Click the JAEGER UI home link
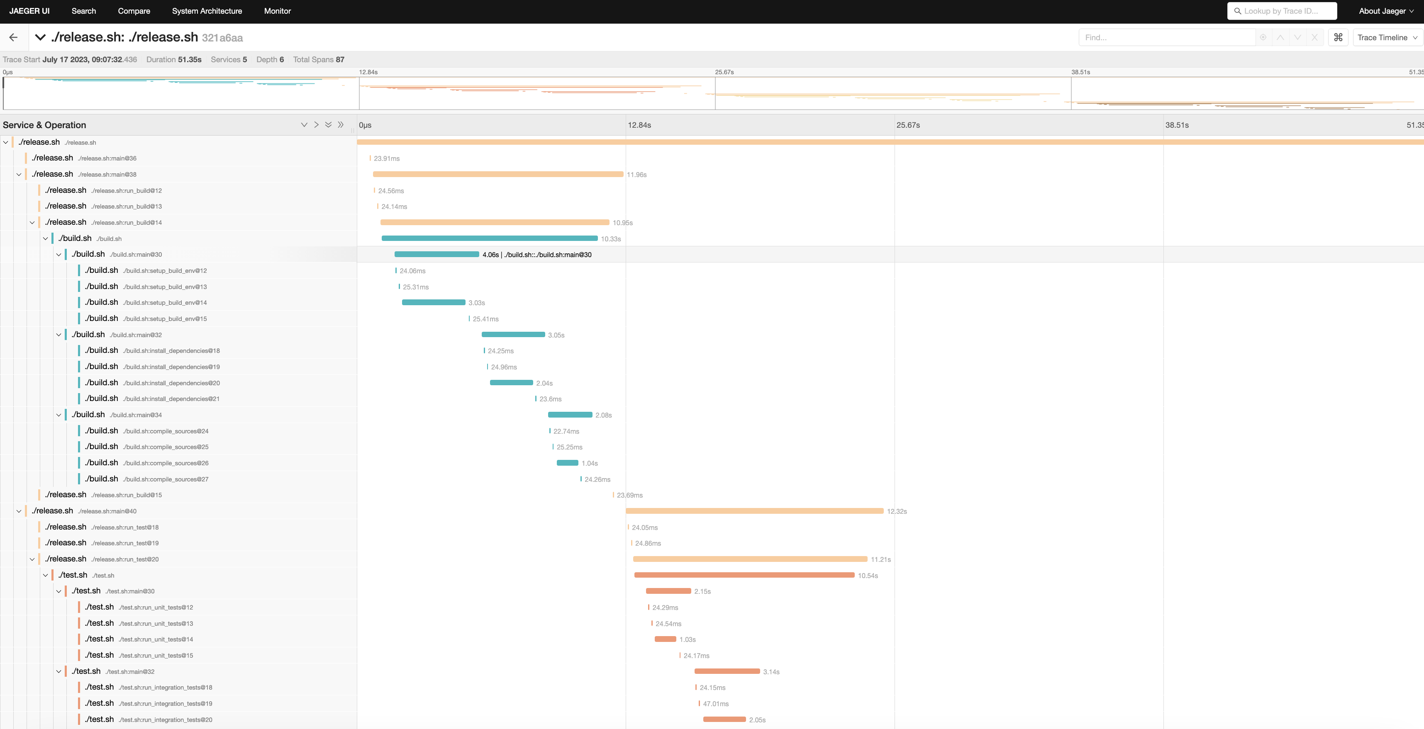Screen dimensions: 1424x729 click(x=29, y=11)
